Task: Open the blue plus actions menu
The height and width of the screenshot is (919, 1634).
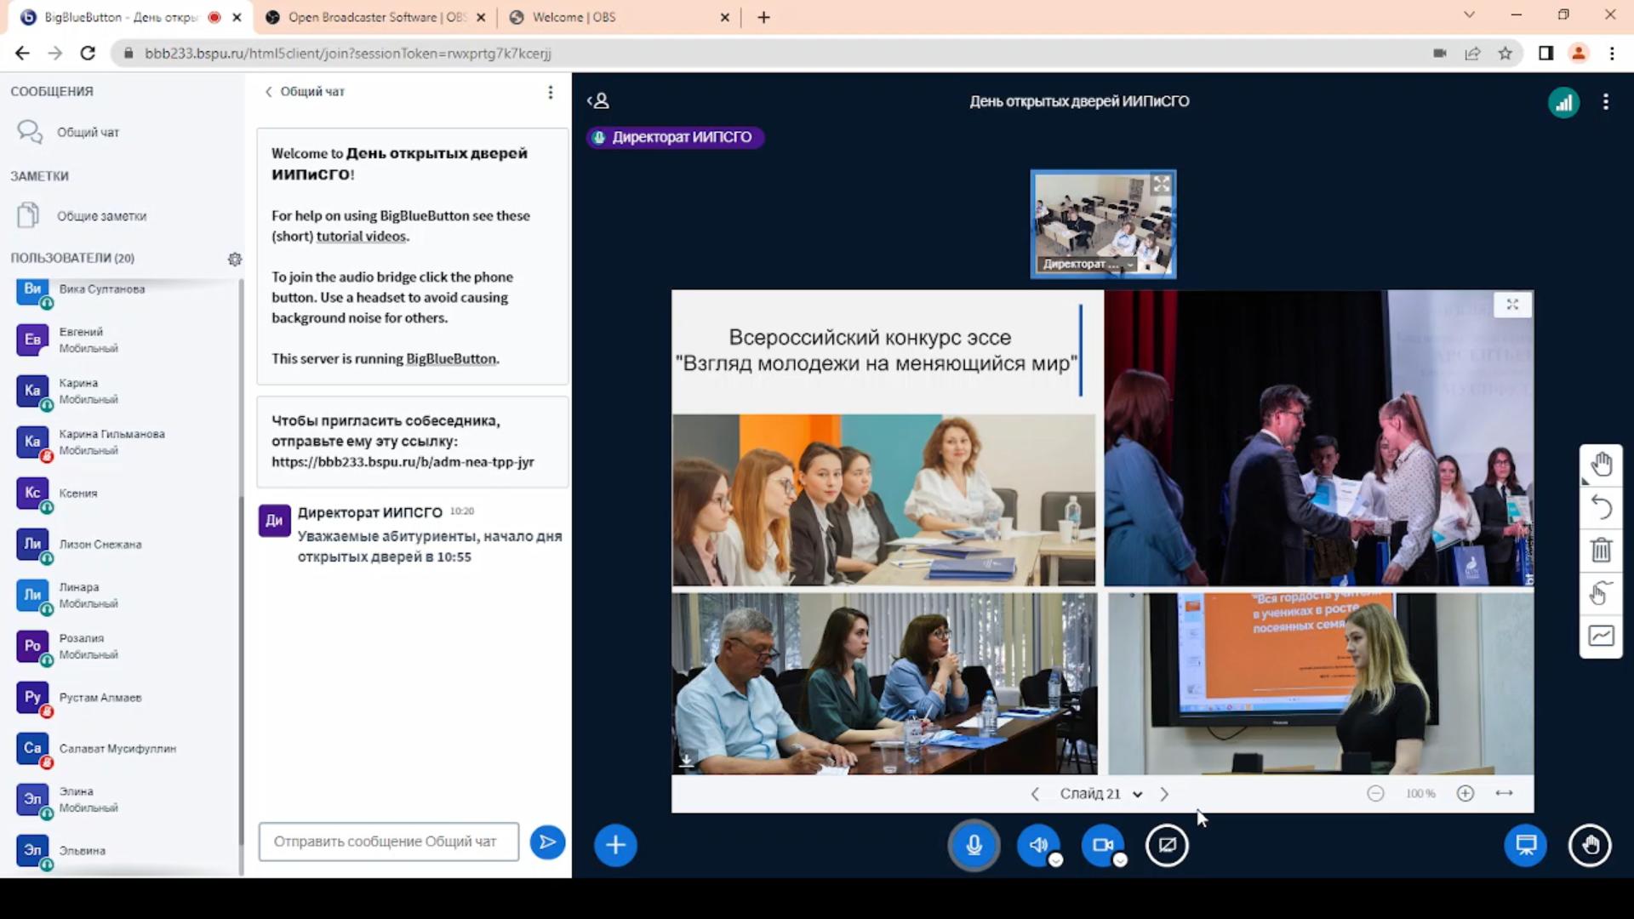Action: (x=615, y=845)
